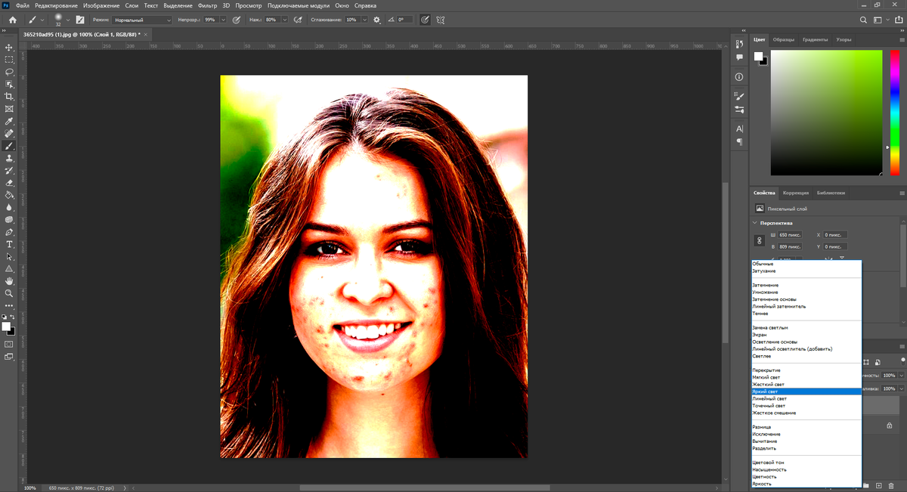Click the Home icon in options bar

click(13, 20)
